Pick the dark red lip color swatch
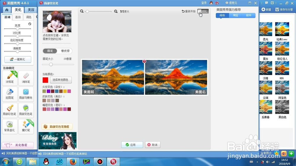 (x=69, y=109)
